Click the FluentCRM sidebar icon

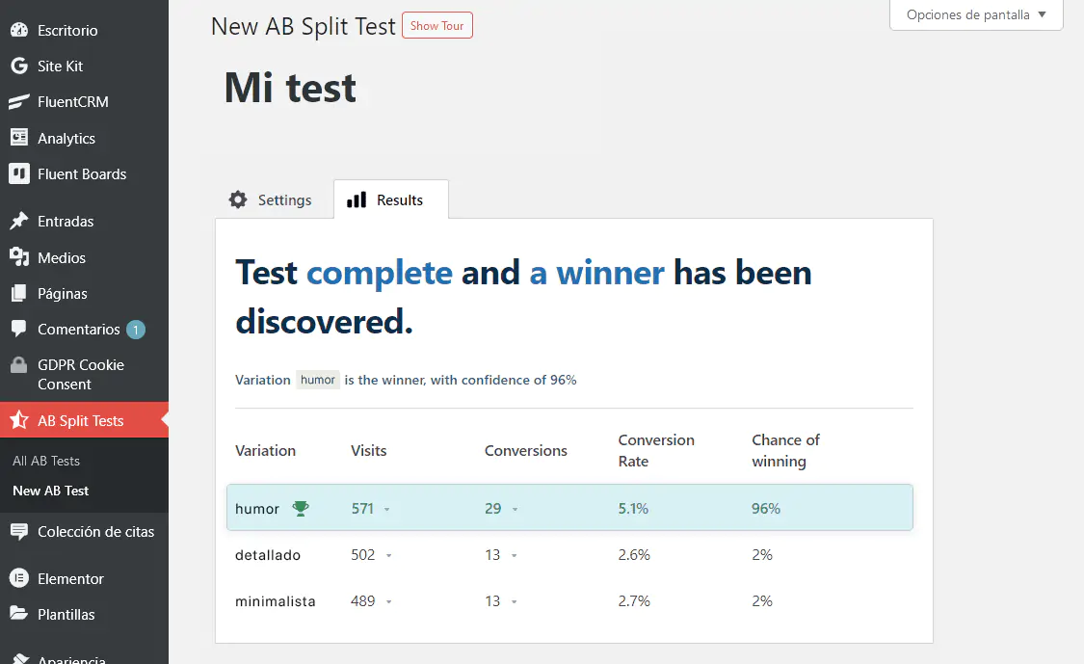point(18,102)
